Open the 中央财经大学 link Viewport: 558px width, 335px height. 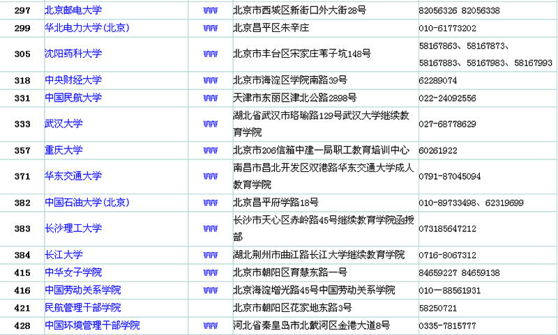point(73,80)
